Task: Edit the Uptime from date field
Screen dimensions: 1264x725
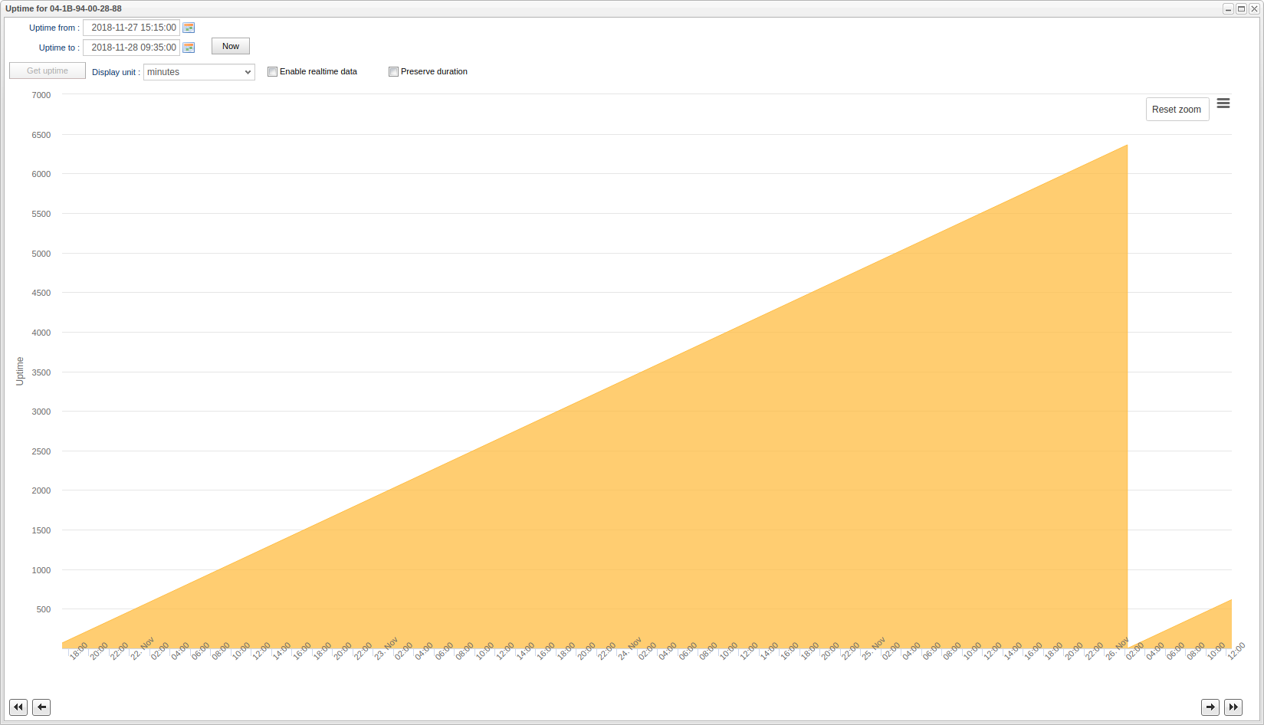Action: [132, 28]
